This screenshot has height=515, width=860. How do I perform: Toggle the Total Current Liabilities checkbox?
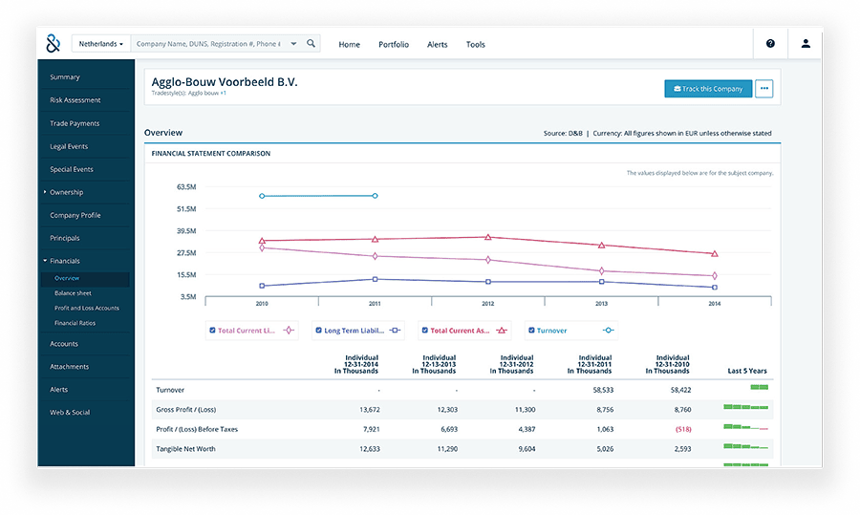(212, 331)
